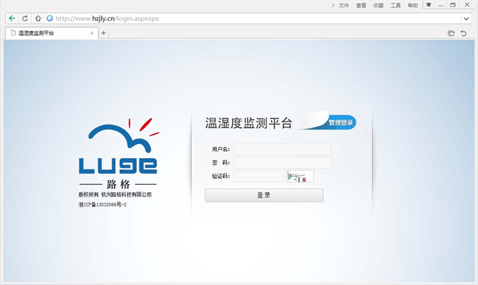
Task: Restore closed tab with undo icon
Action: 463,33
